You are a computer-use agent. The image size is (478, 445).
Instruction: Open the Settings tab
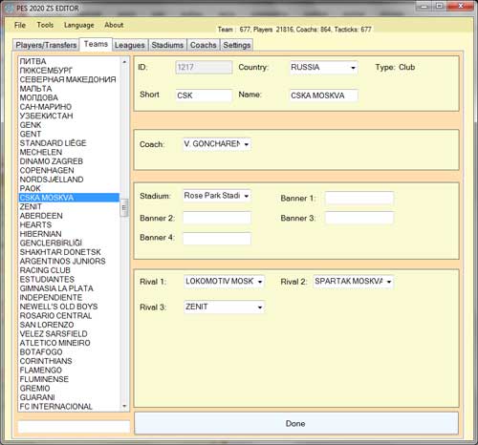pyautogui.click(x=237, y=45)
